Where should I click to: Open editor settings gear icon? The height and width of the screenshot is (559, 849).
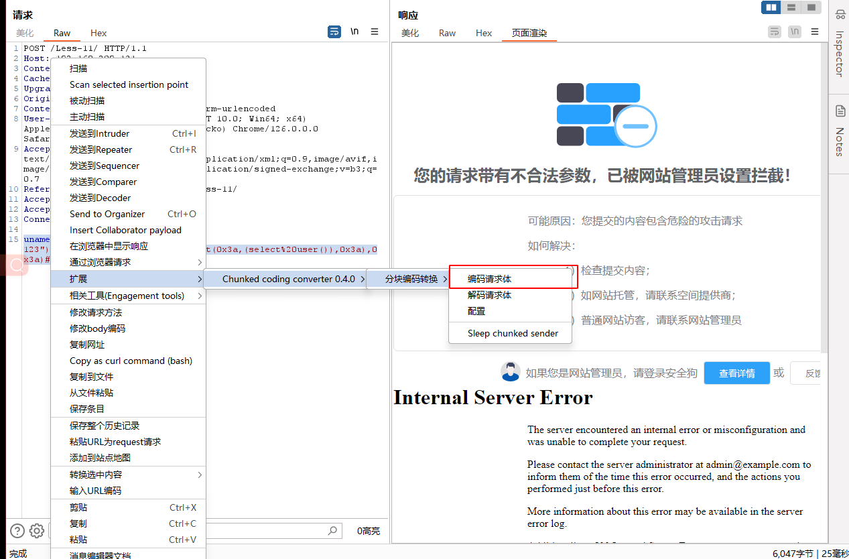[37, 531]
